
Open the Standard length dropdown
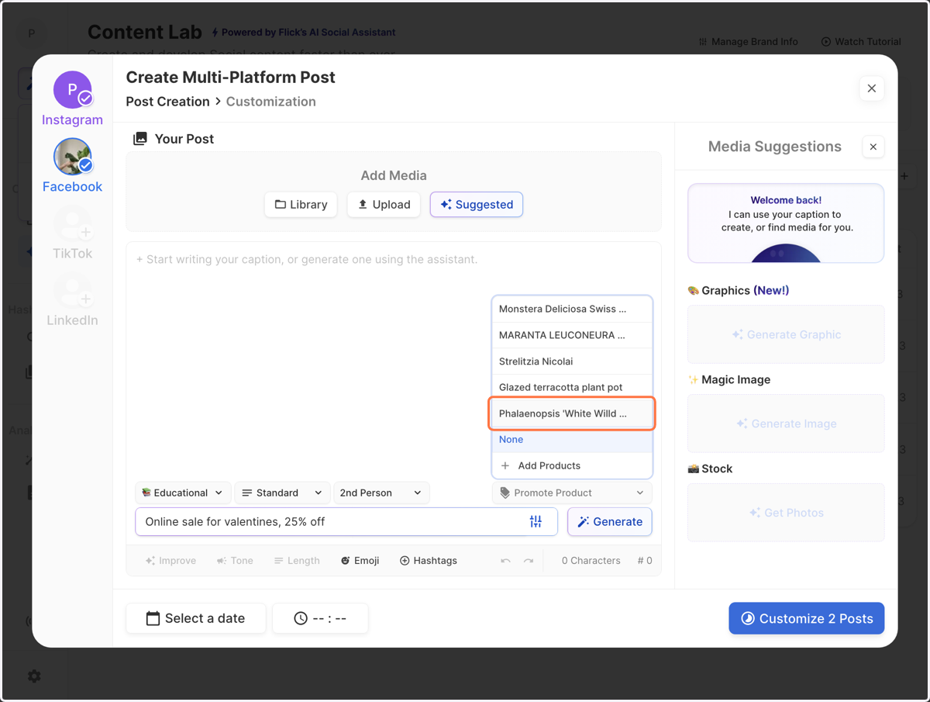pyautogui.click(x=282, y=493)
